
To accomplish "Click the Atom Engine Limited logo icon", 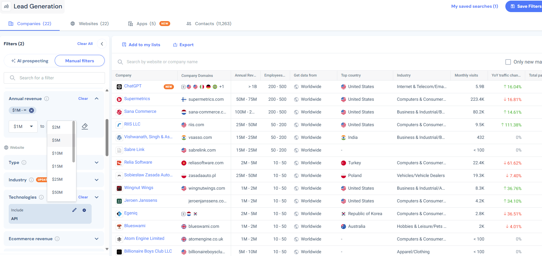I will pos(119,239).
